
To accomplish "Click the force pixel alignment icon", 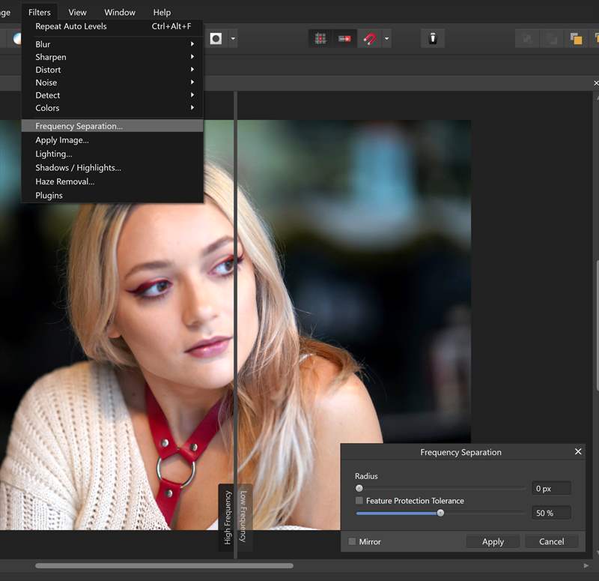I will 344,38.
